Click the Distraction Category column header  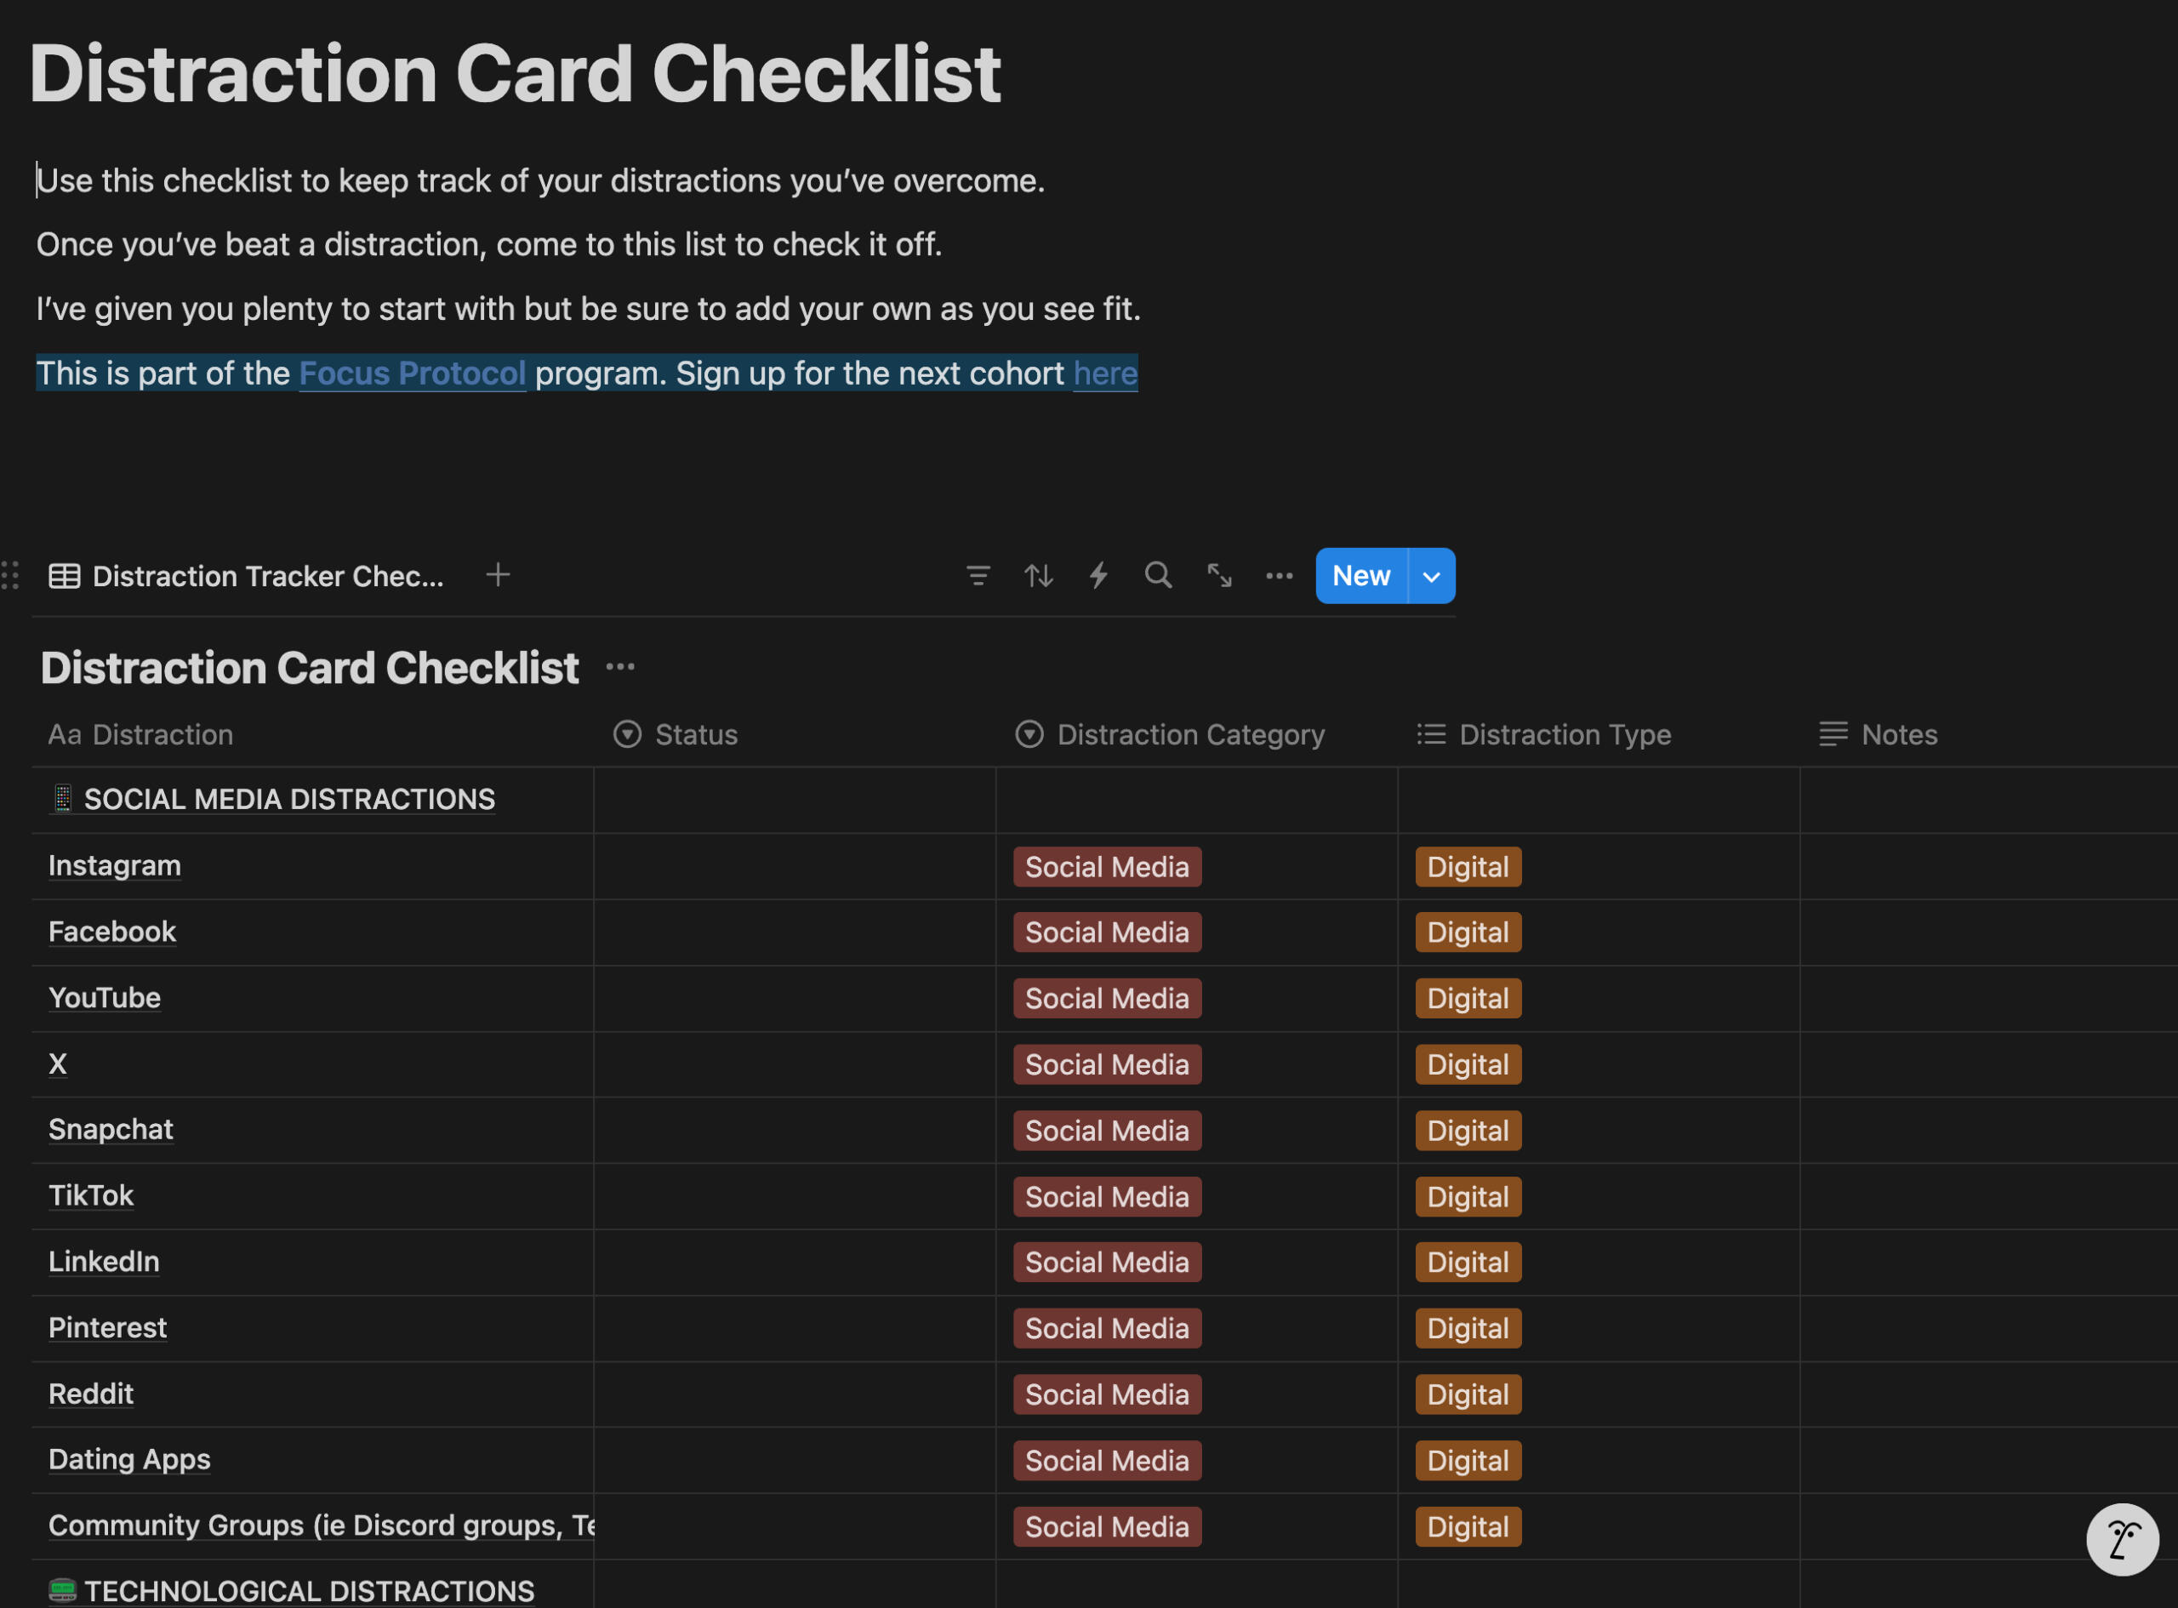(1189, 735)
